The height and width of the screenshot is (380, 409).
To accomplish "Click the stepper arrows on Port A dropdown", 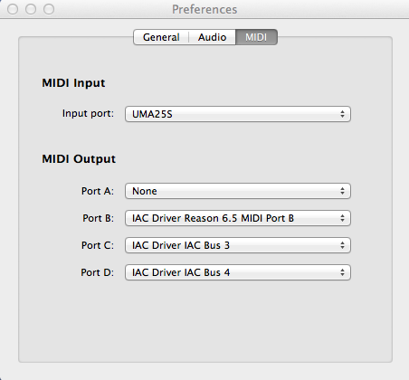I will (x=342, y=191).
